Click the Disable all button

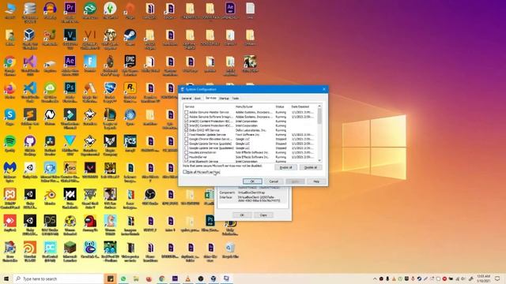(x=311, y=167)
